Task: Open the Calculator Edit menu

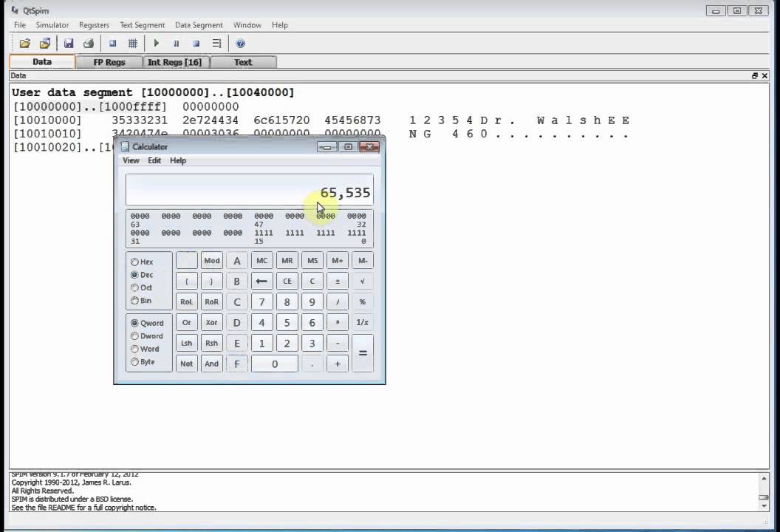Action: 154,160
